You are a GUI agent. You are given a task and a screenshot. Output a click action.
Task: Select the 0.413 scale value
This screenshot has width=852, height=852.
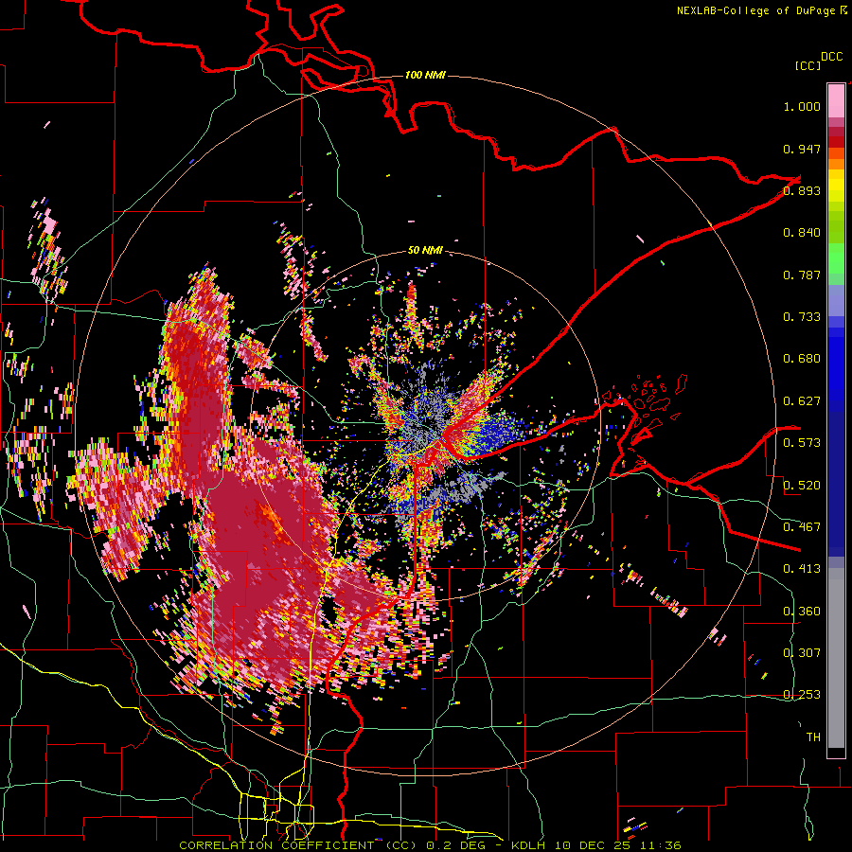pos(802,569)
